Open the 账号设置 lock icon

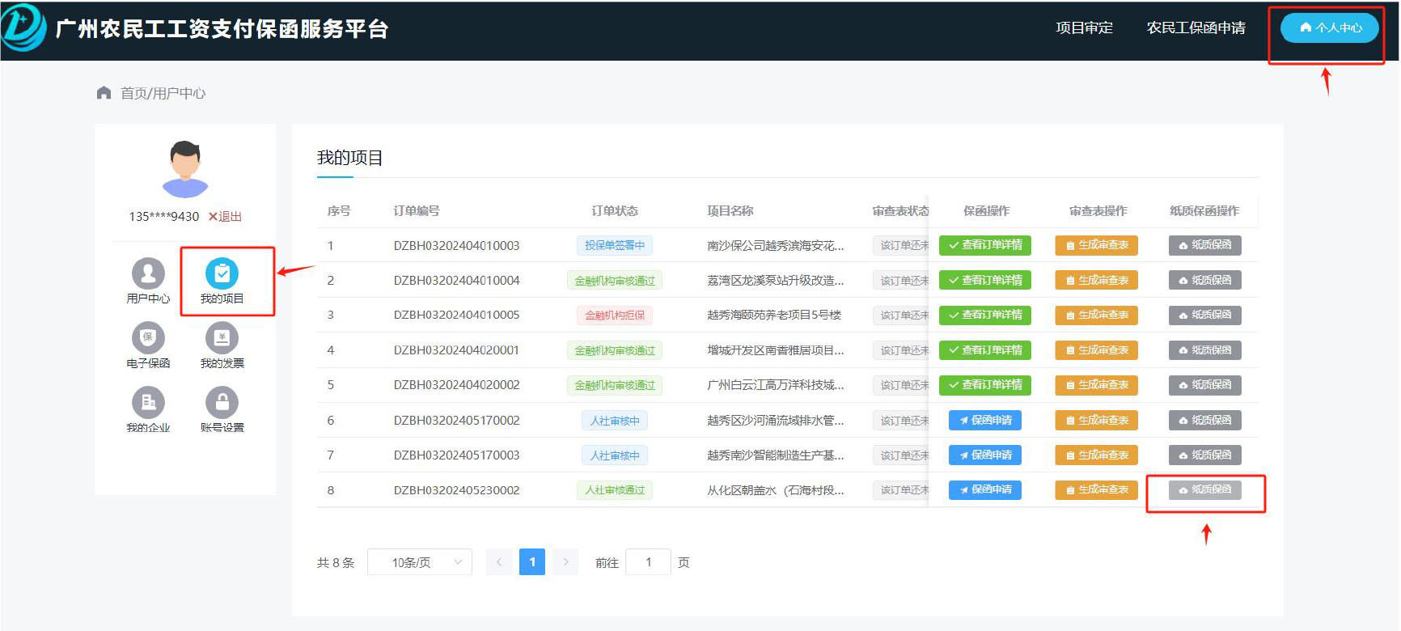point(222,402)
